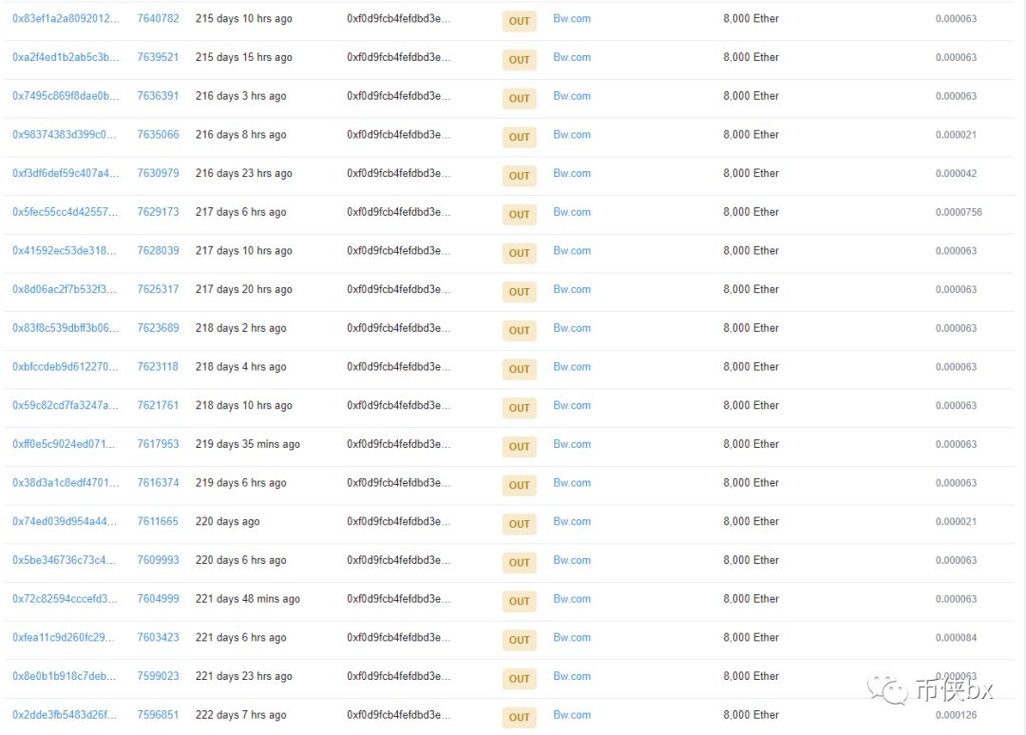View block 7639521
The width and height of the screenshot is (1026, 735).
point(158,57)
